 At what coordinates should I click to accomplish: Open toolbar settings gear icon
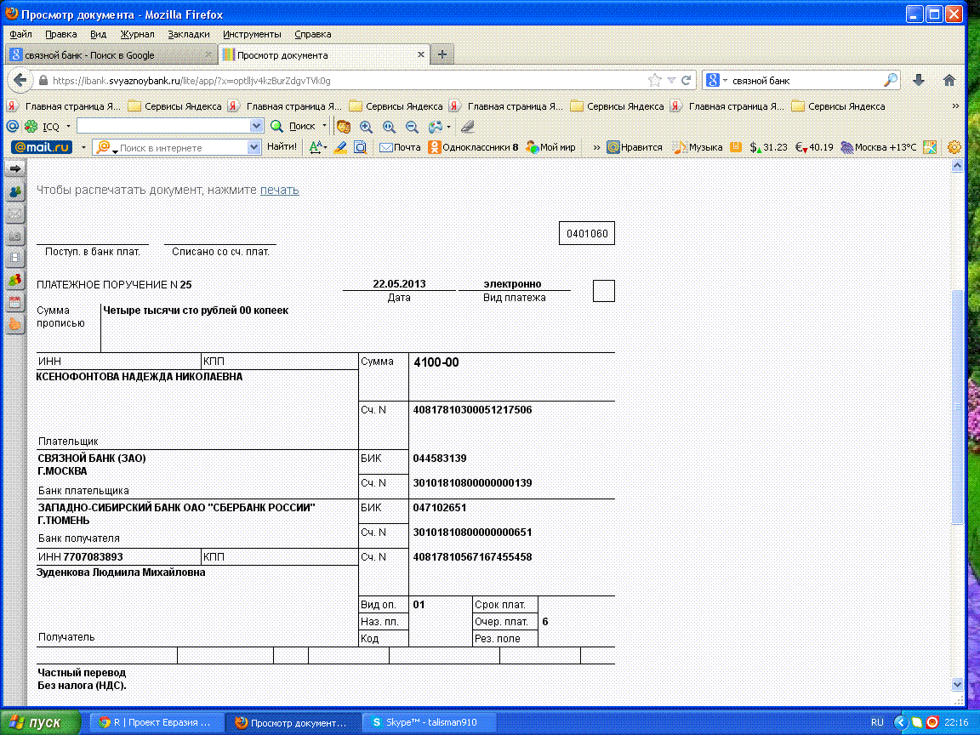[954, 147]
